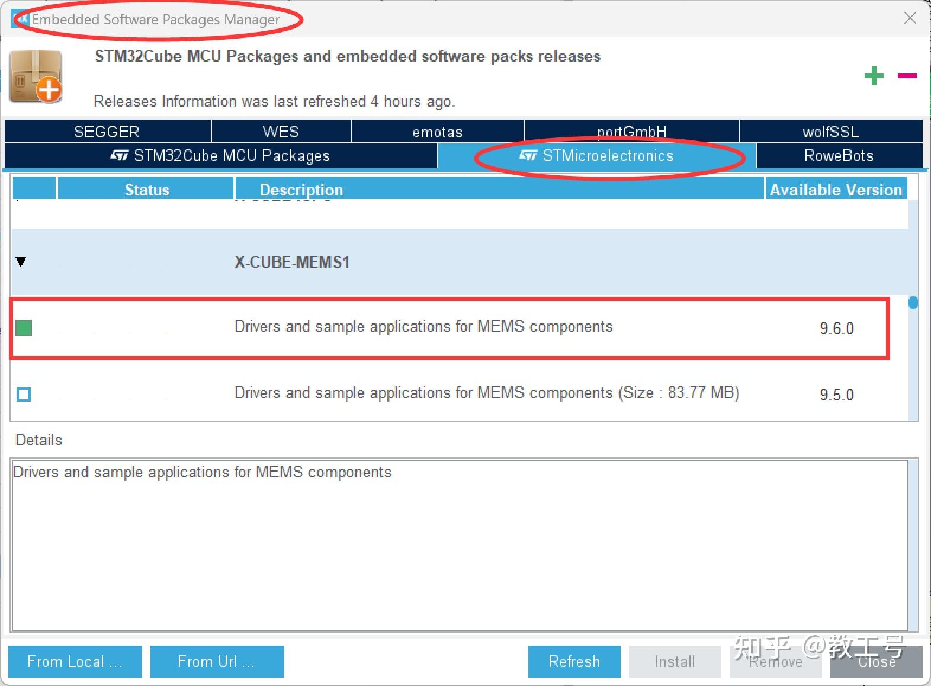Image resolution: width=931 pixels, height=686 pixels.
Task: Select the wolfSSL tab
Action: (x=831, y=132)
